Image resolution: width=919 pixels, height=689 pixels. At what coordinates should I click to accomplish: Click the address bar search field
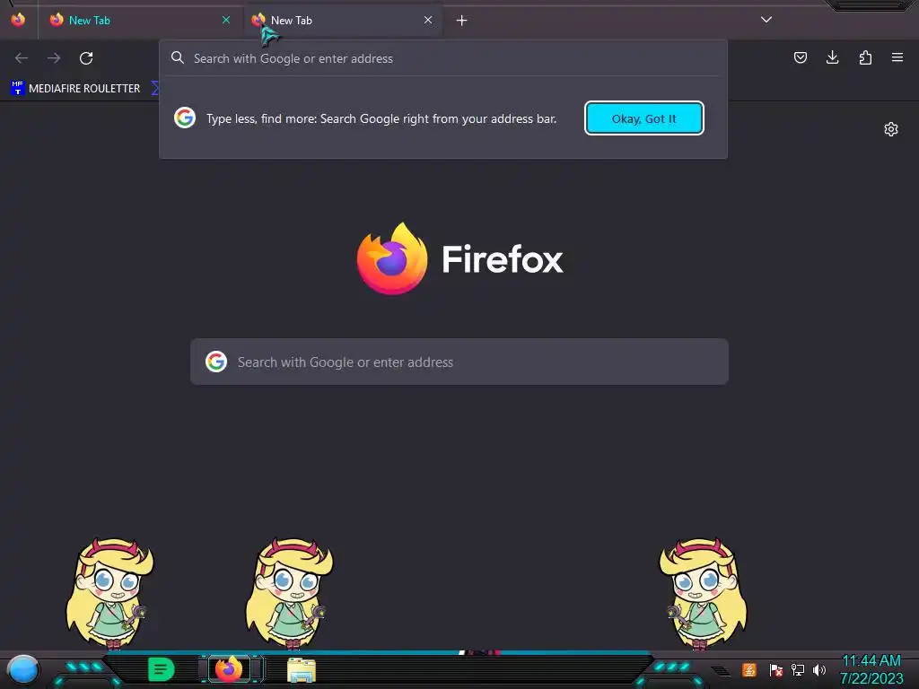click(443, 58)
